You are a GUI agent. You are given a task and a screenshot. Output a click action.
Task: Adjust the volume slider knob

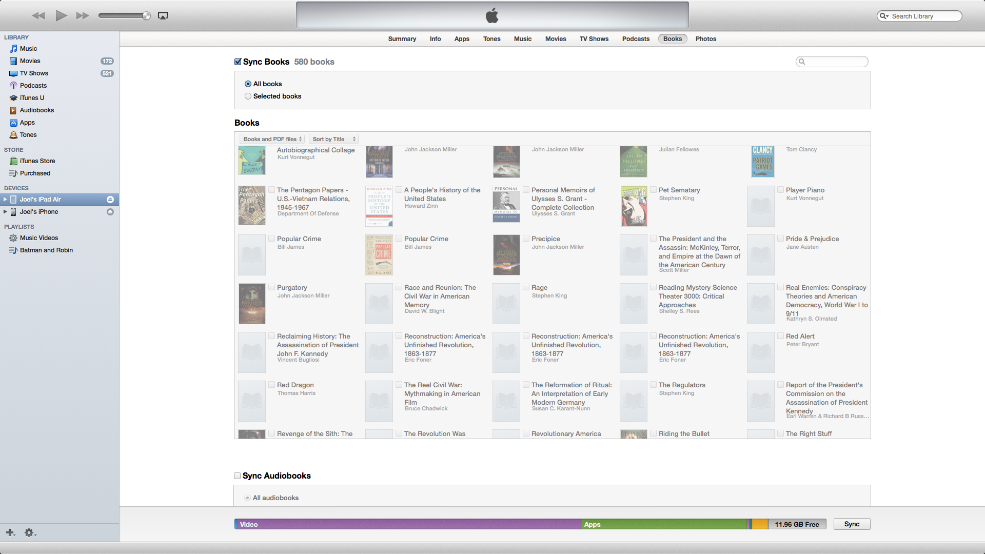(x=147, y=16)
